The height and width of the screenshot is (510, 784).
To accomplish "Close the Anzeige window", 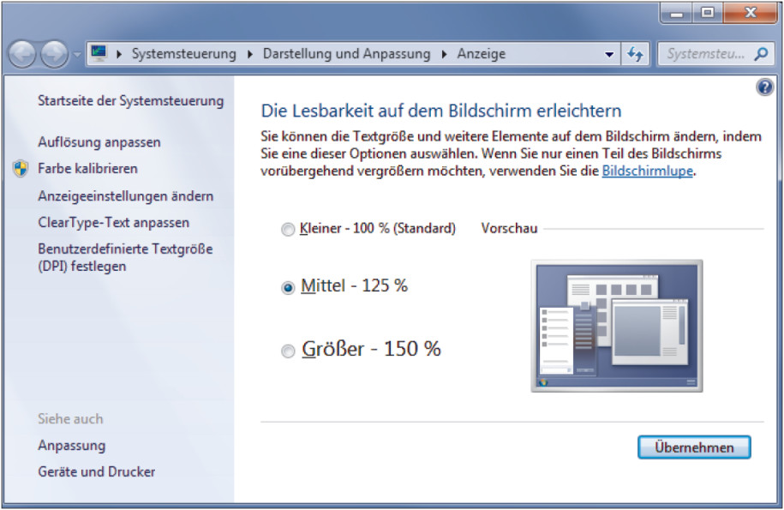I will pyautogui.click(x=750, y=13).
